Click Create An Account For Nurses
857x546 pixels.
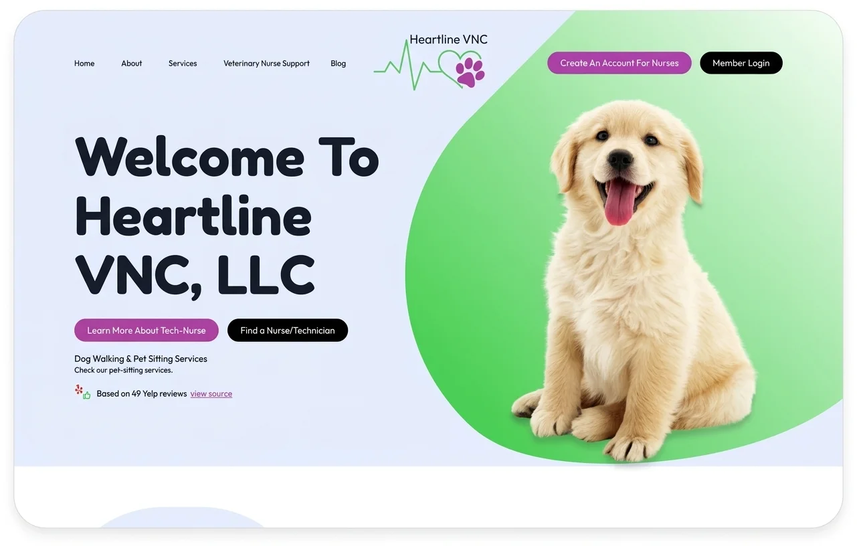620,63
